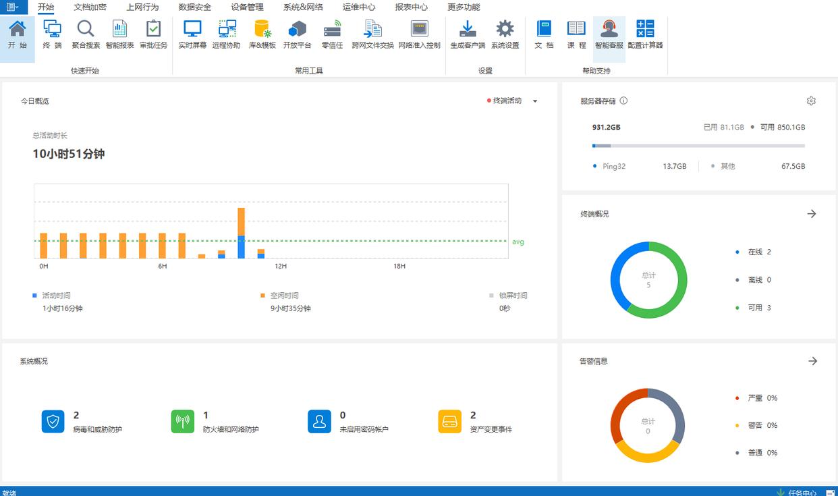Expand 告警信息 panel with the arrow
The width and height of the screenshot is (838, 496).
click(x=812, y=361)
